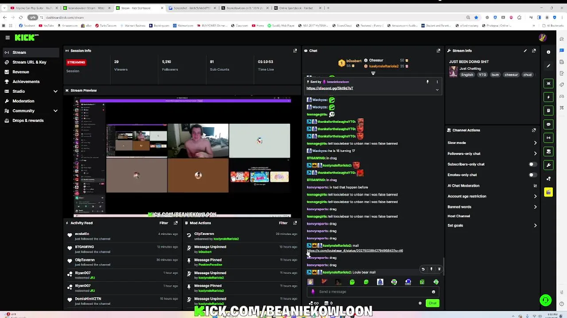This screenshot has width=567, height=318.
Task: Click the wrench sidebar icon
Action: click(x=548, y=165)
